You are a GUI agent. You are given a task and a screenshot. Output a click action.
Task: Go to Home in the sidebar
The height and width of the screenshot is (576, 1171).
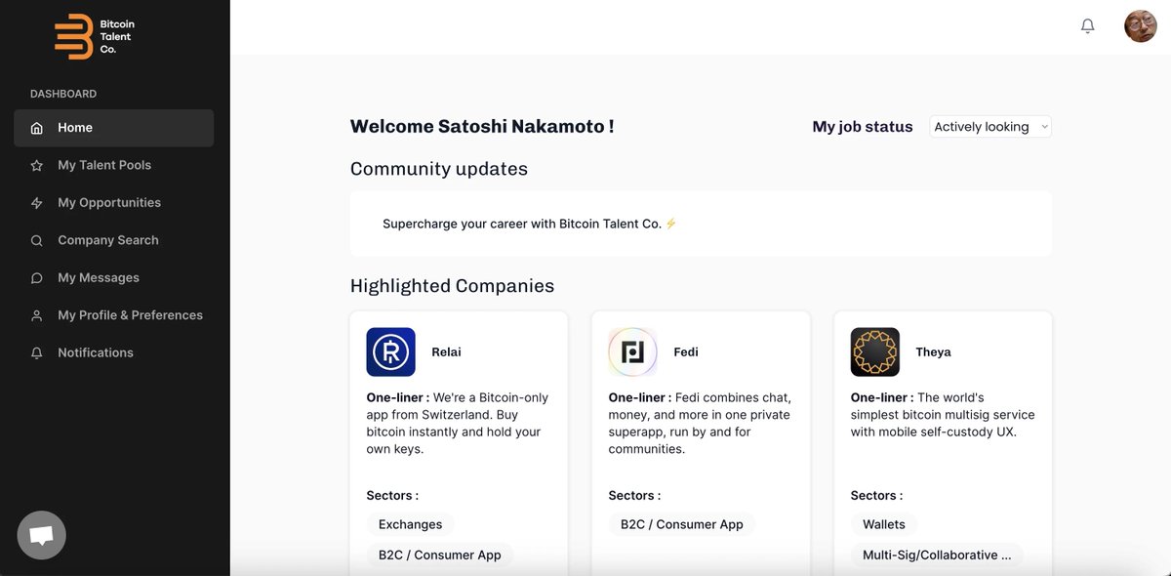(x=113, y=128)
